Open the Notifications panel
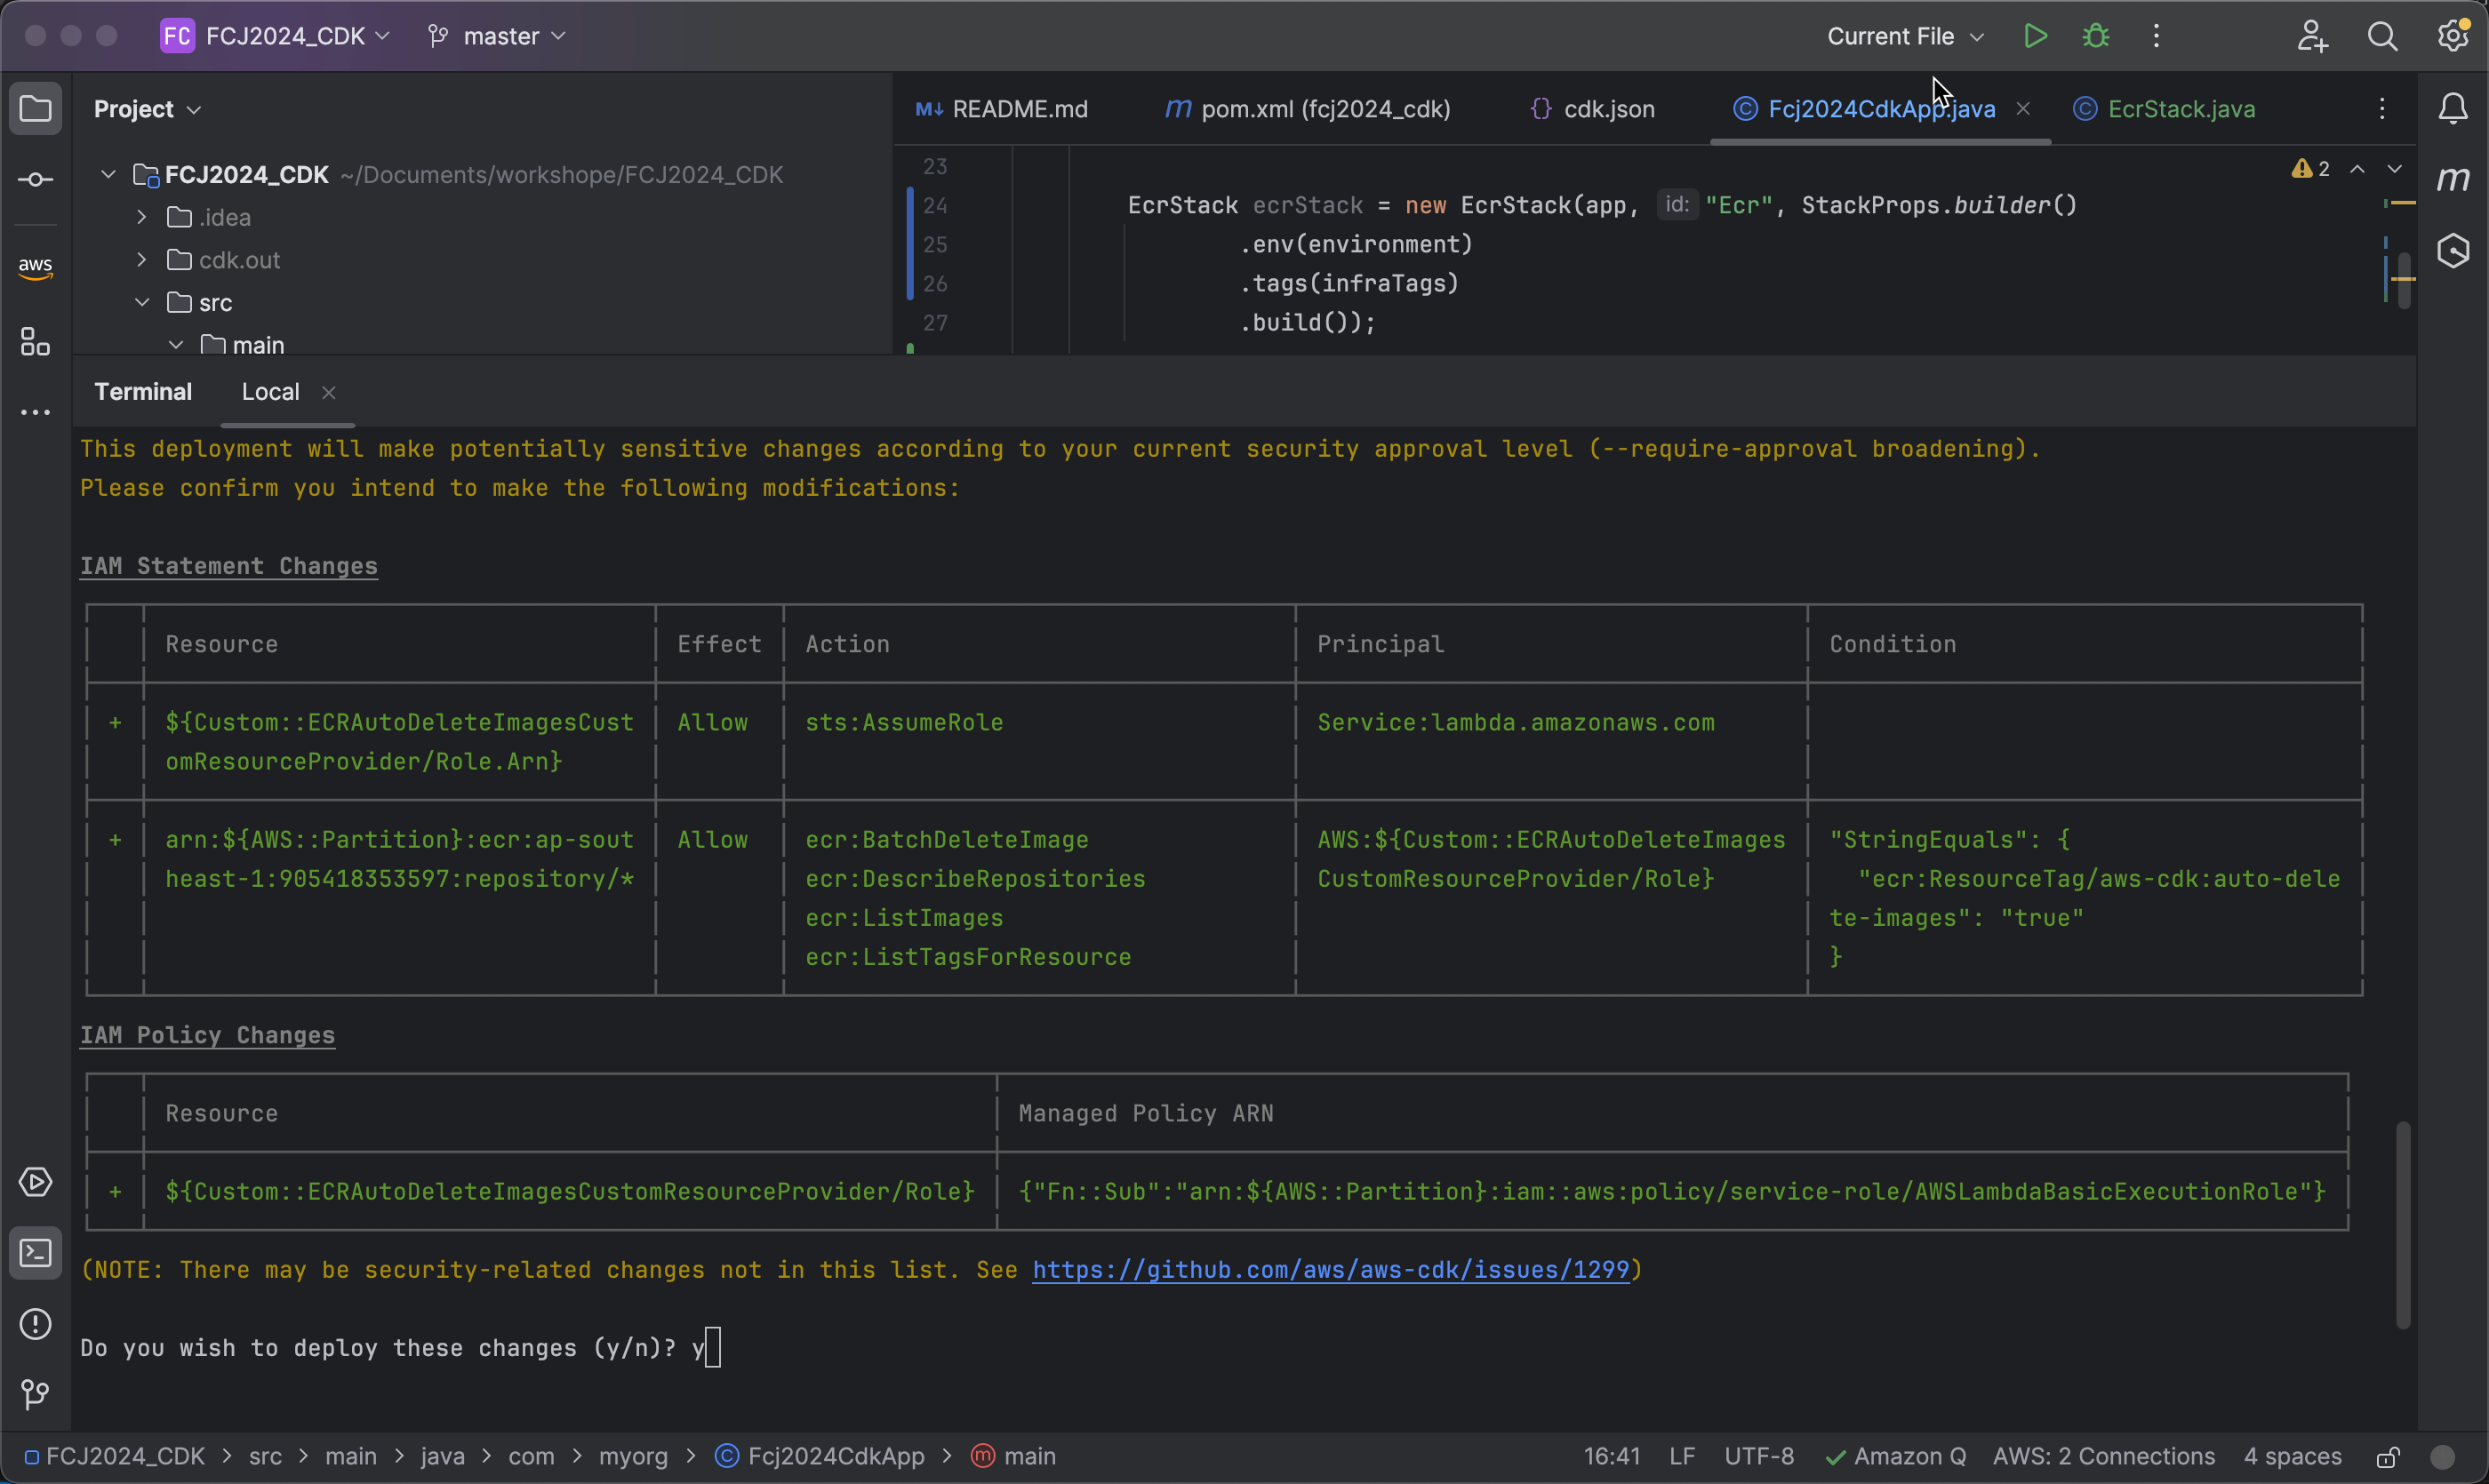 coord(2453,108)
